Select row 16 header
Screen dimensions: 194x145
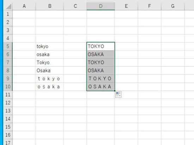tap(8, 135)
